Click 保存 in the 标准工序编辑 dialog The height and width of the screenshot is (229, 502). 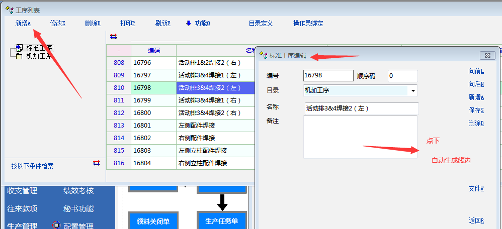(x=476, y=110)
